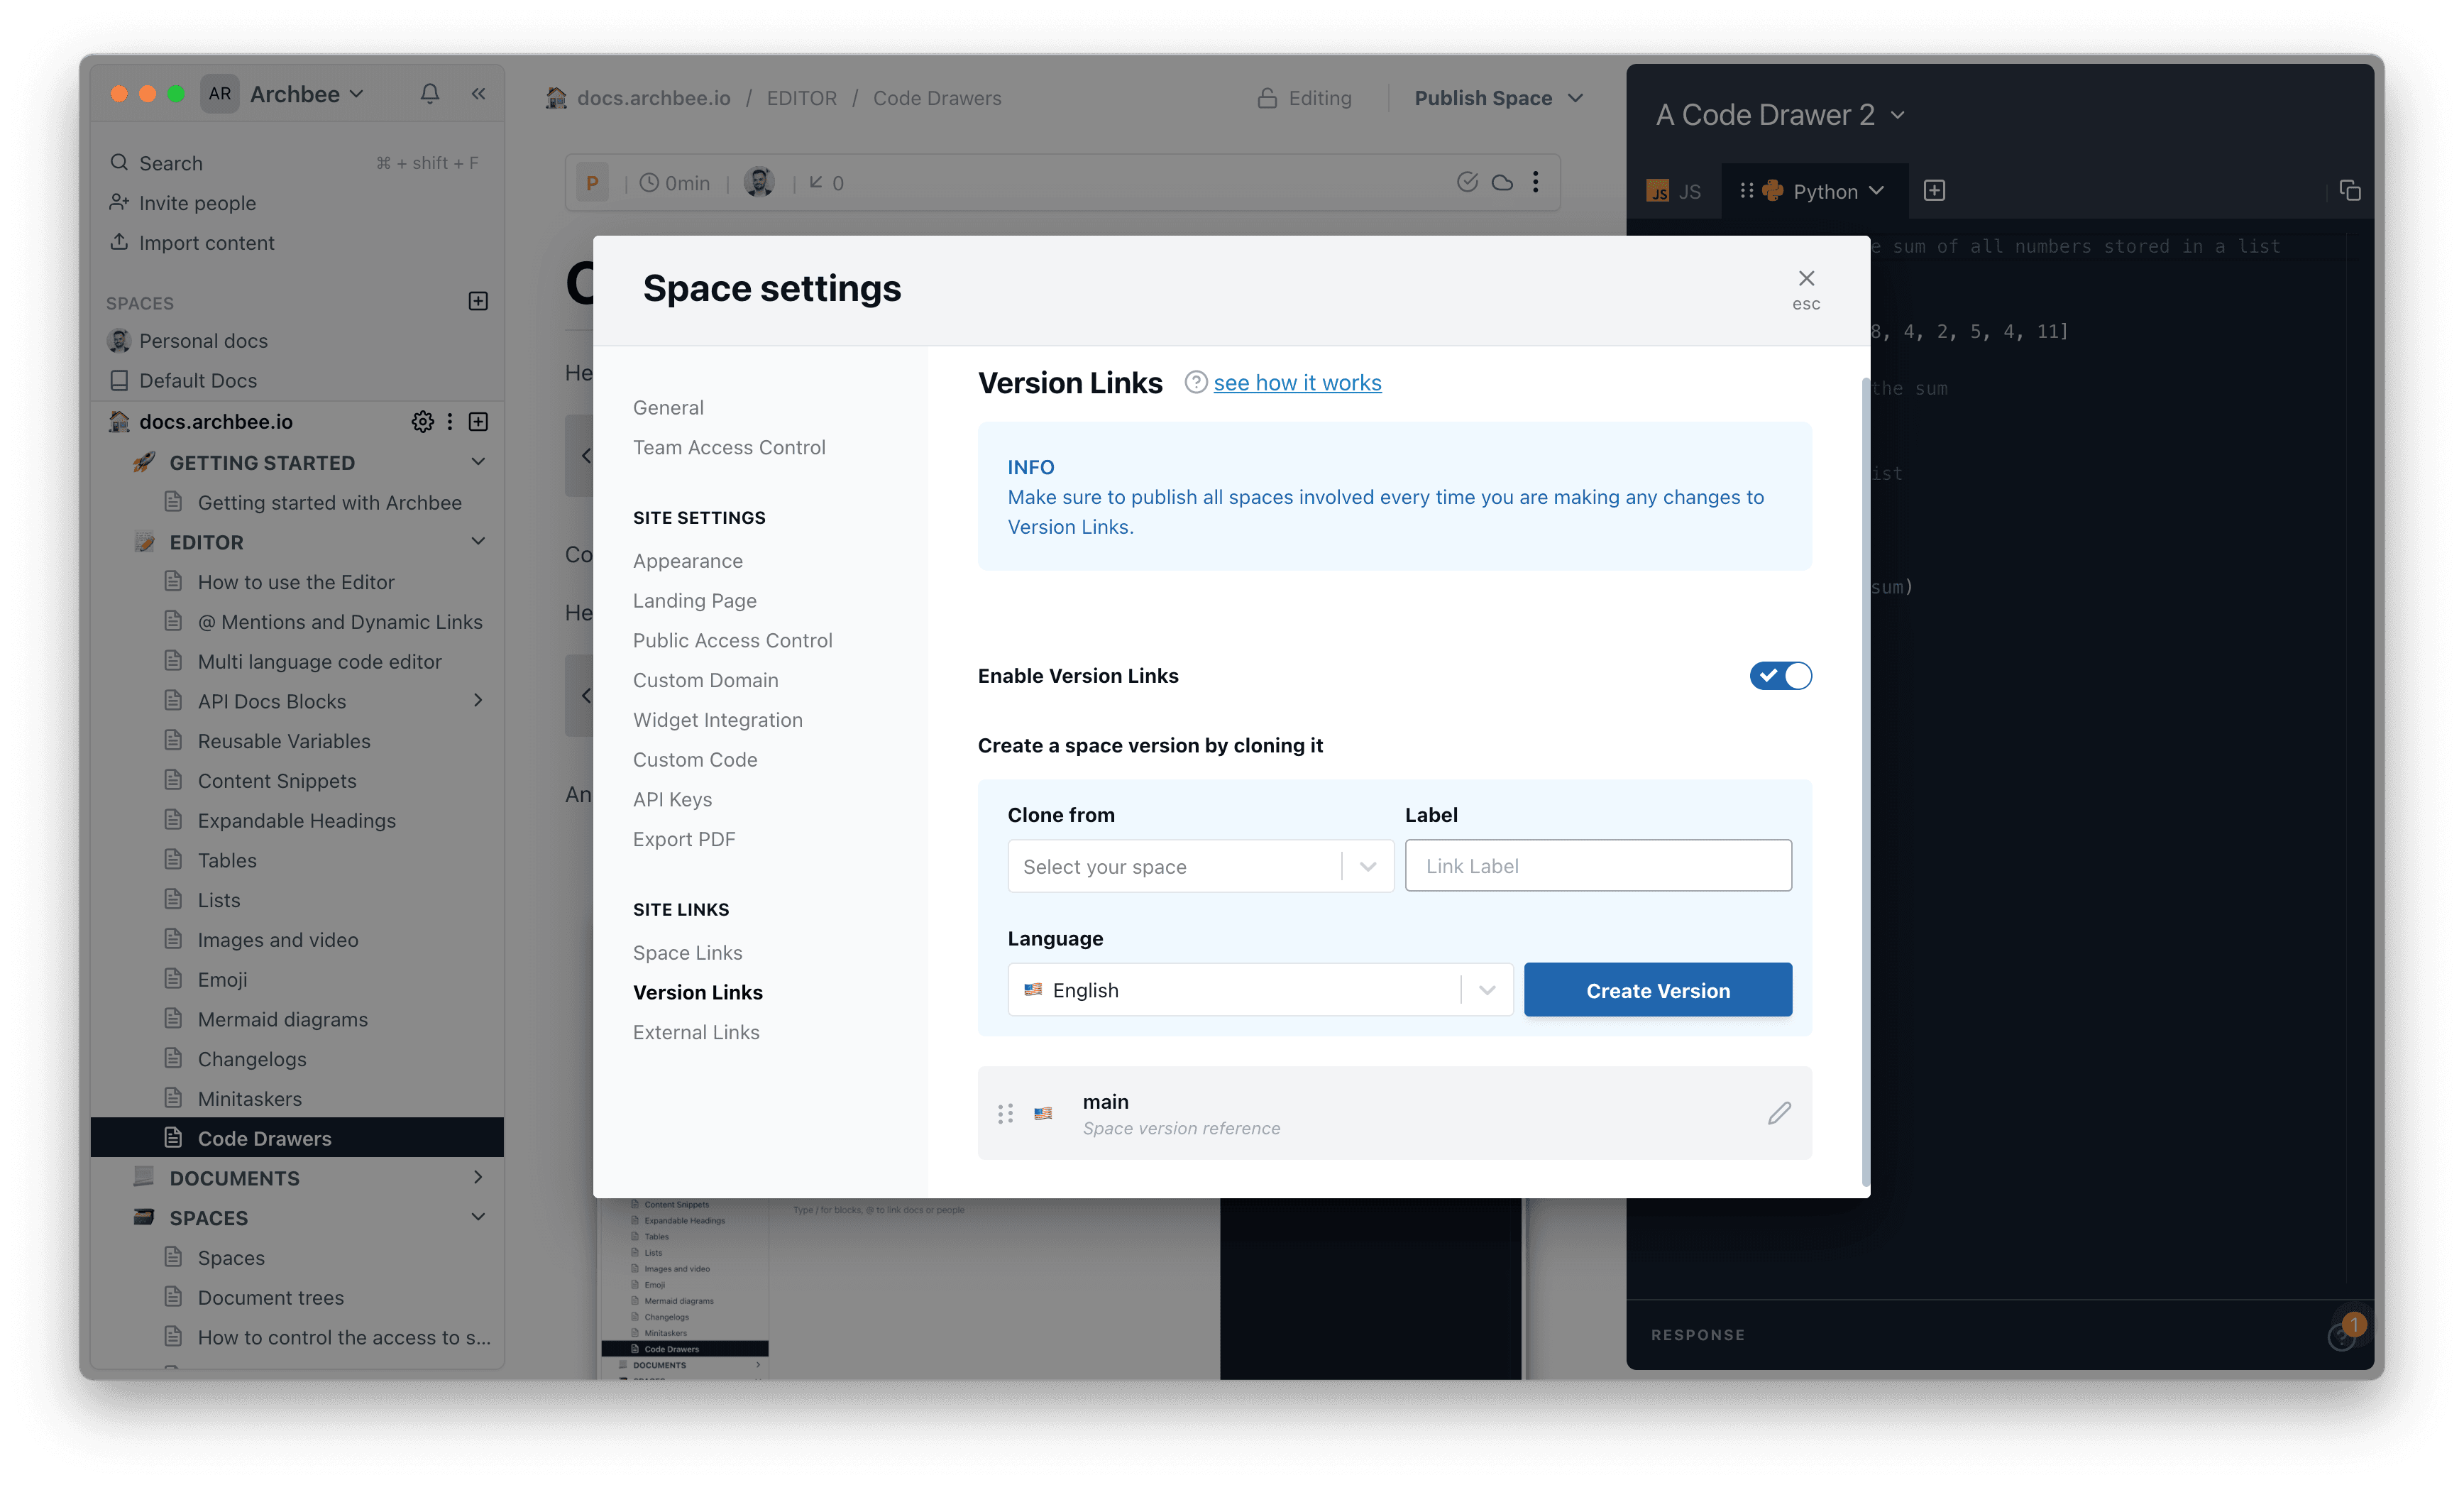Viewport: 2464px width, 1485px height.
Task: Add a new code tab in drawer
Action: coord(1934,191)
